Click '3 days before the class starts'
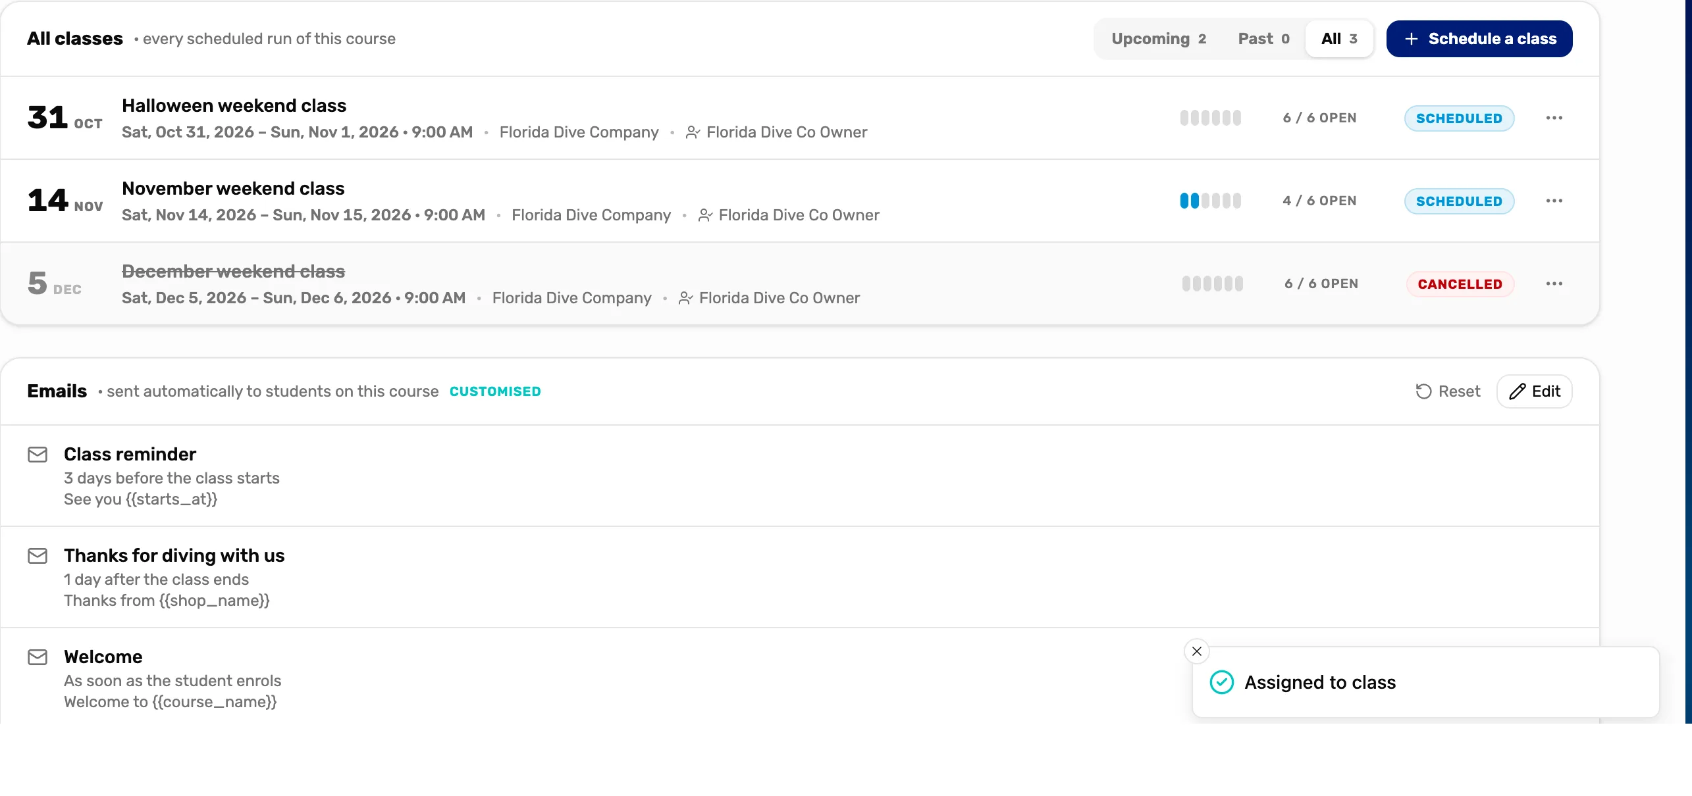The height and width of the screenshot is (796, 1692). click(171, 478)
